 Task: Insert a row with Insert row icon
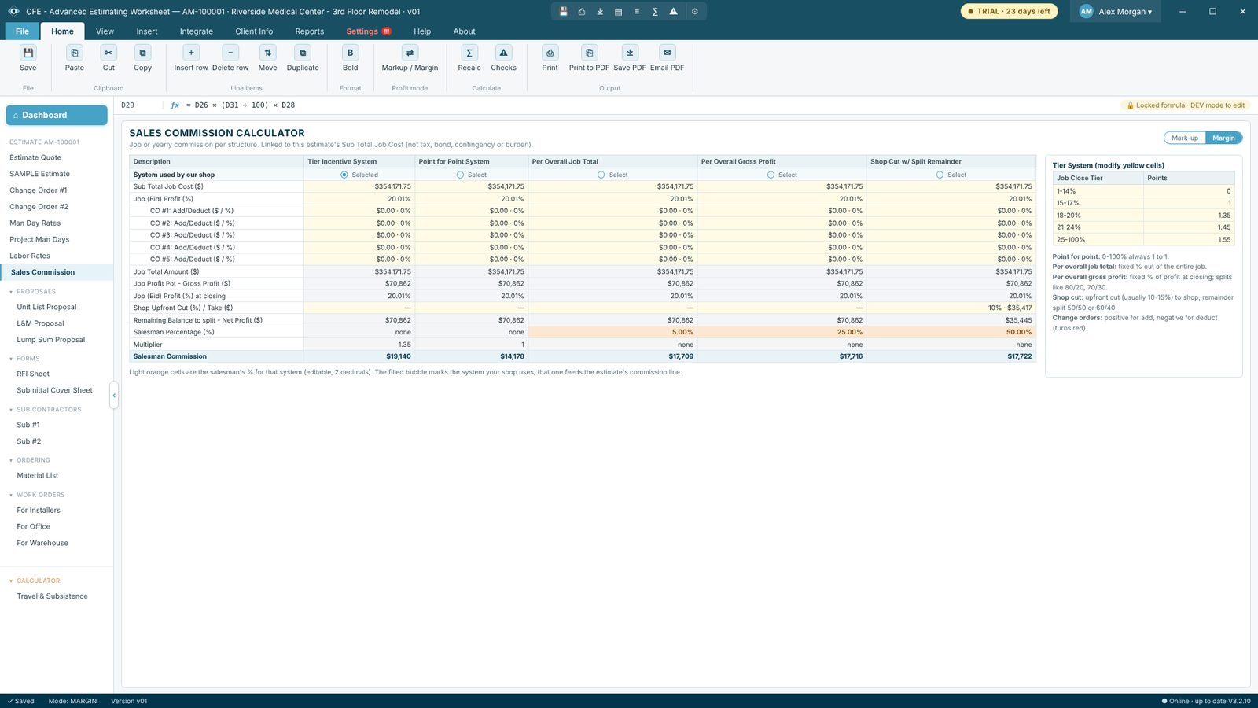point(191,53)
